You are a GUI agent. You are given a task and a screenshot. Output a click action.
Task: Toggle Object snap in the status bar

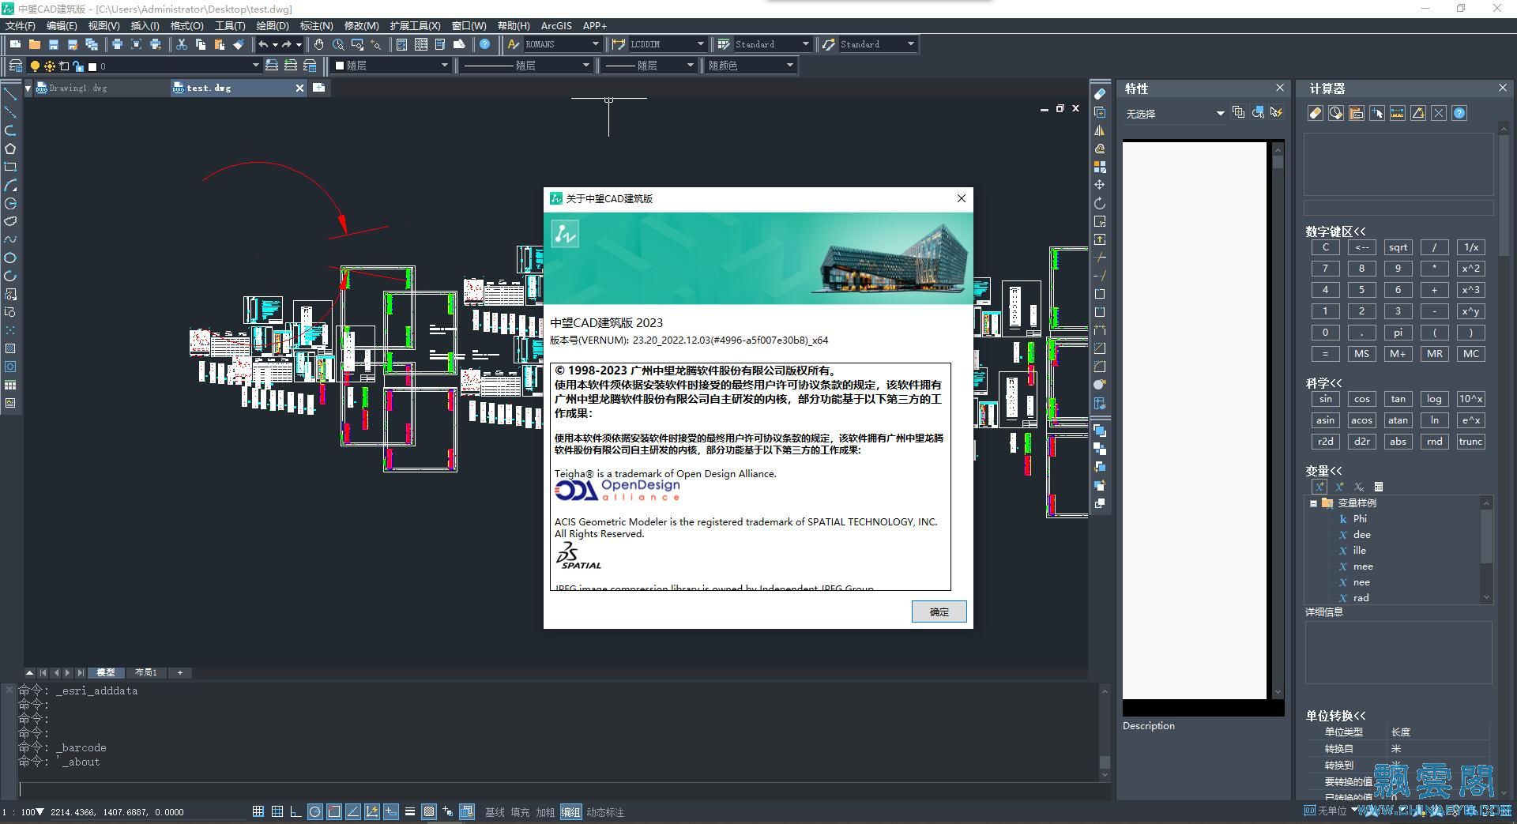pyautogui.click(x=333, y=811)
